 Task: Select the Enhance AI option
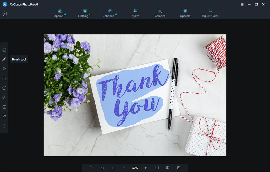(110, 13)
